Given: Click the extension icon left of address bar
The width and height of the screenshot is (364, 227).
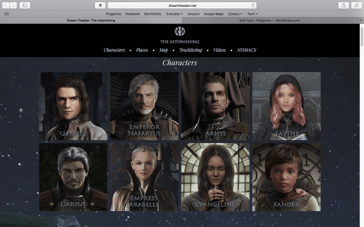Looking at the screenshot, I should point(100,5).
